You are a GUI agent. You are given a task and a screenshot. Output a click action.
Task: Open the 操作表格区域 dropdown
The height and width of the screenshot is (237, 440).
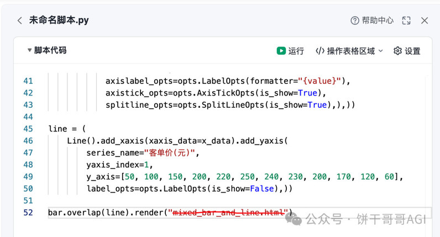349,51
